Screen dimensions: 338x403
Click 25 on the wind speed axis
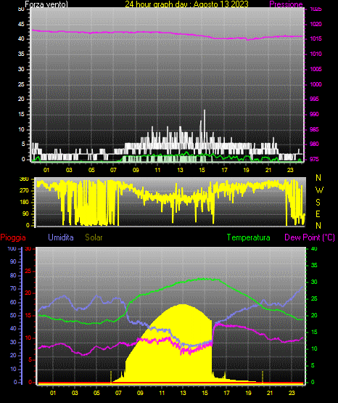tap(21, 84)
